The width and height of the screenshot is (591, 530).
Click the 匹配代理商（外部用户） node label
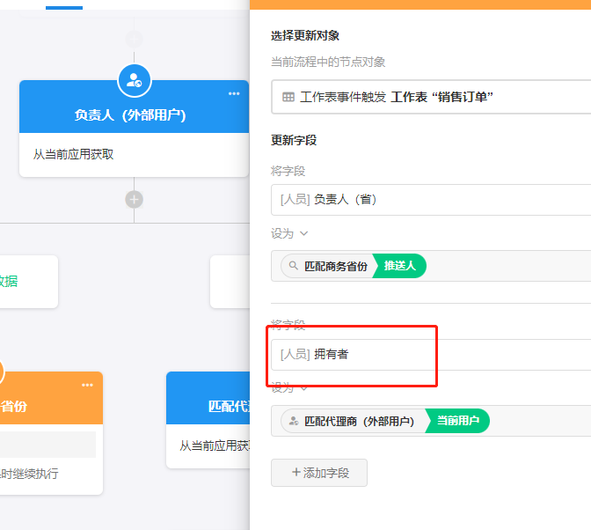[359, 422]
